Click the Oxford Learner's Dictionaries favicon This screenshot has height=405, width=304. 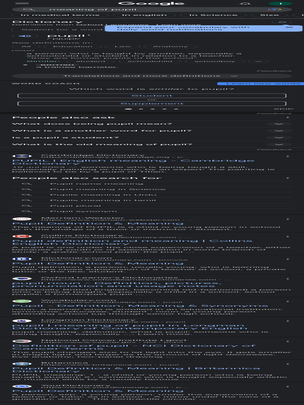point(22,278)
